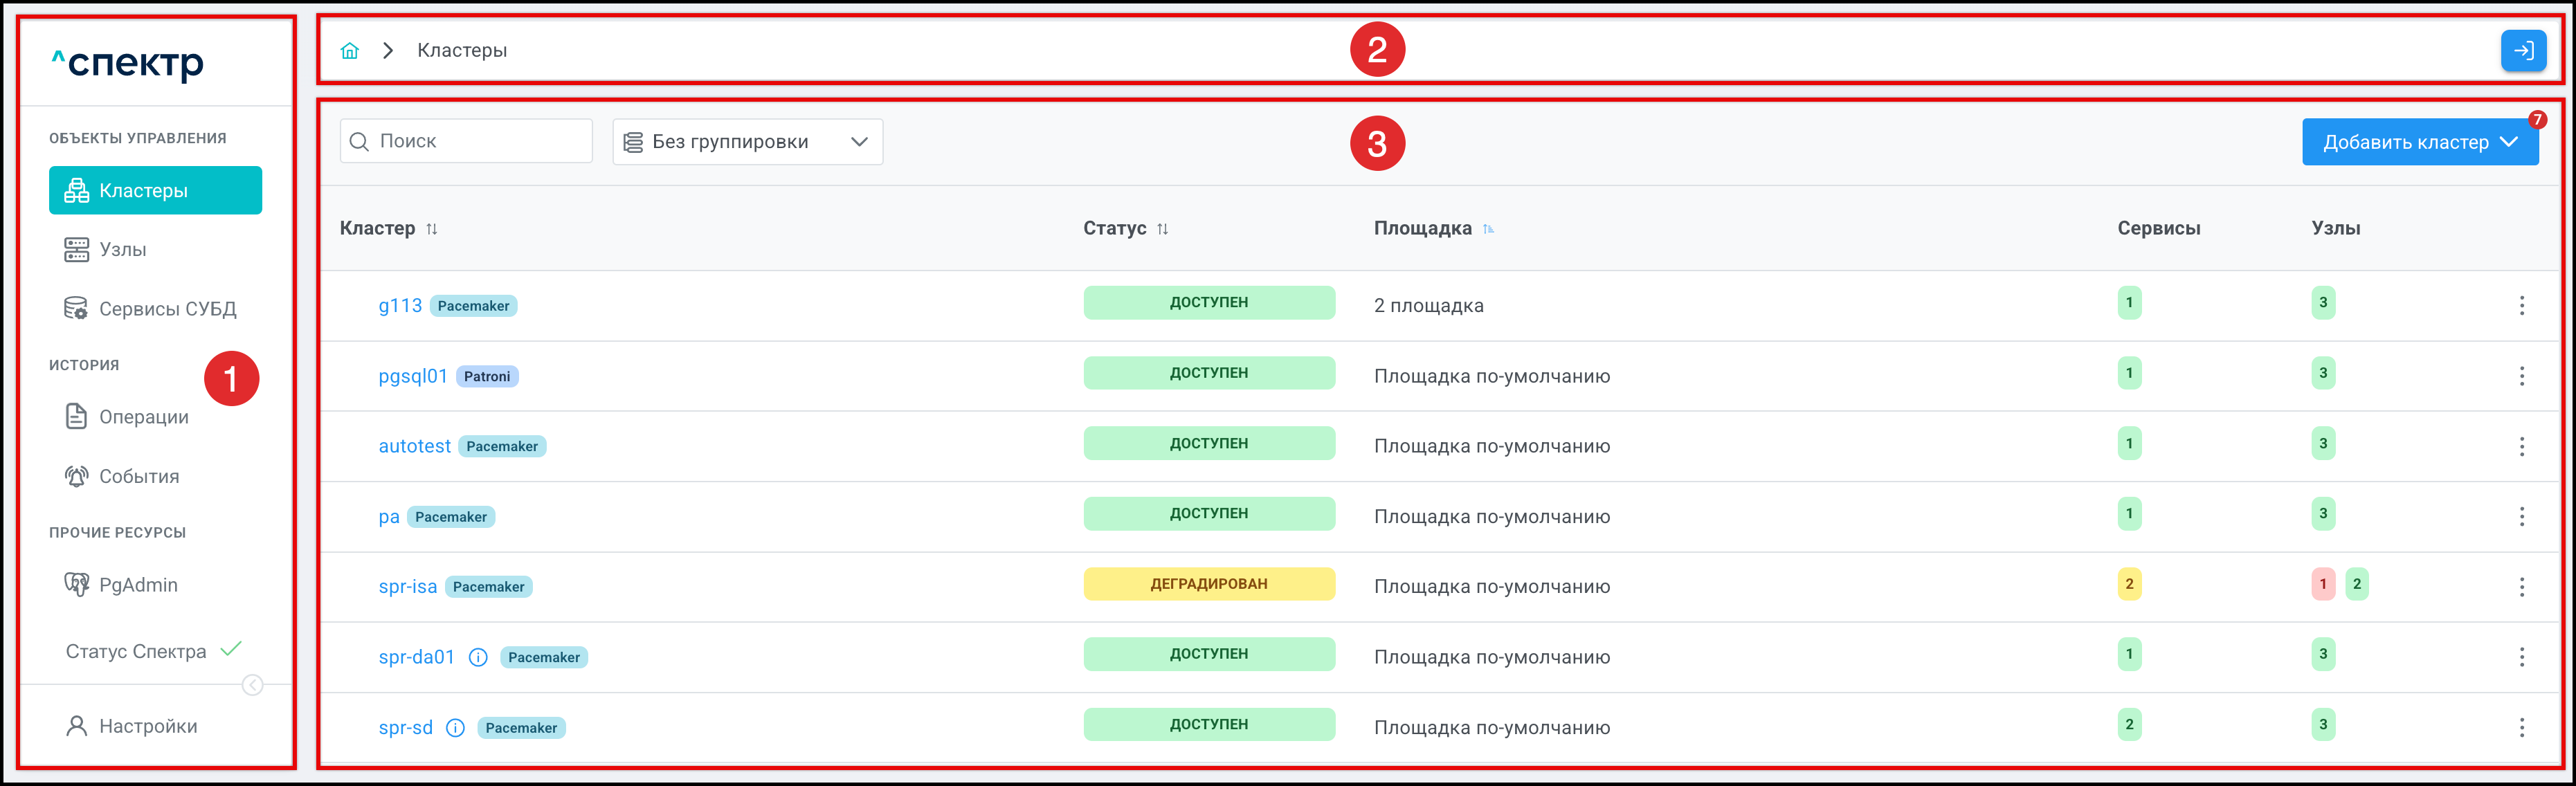This screenshot has height=786, width=2576.
Task: Click info icon next to spr-sd
Action: pos(455,728)
